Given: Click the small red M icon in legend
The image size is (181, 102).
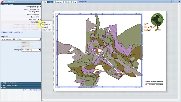Looking at the screenshot, I should click(x=146, y=84).
